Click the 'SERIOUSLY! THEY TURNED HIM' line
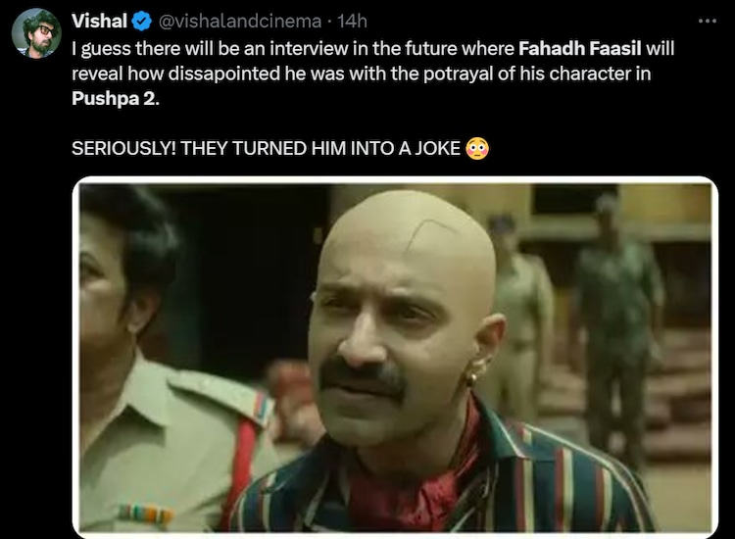 [x=266, y=148]
